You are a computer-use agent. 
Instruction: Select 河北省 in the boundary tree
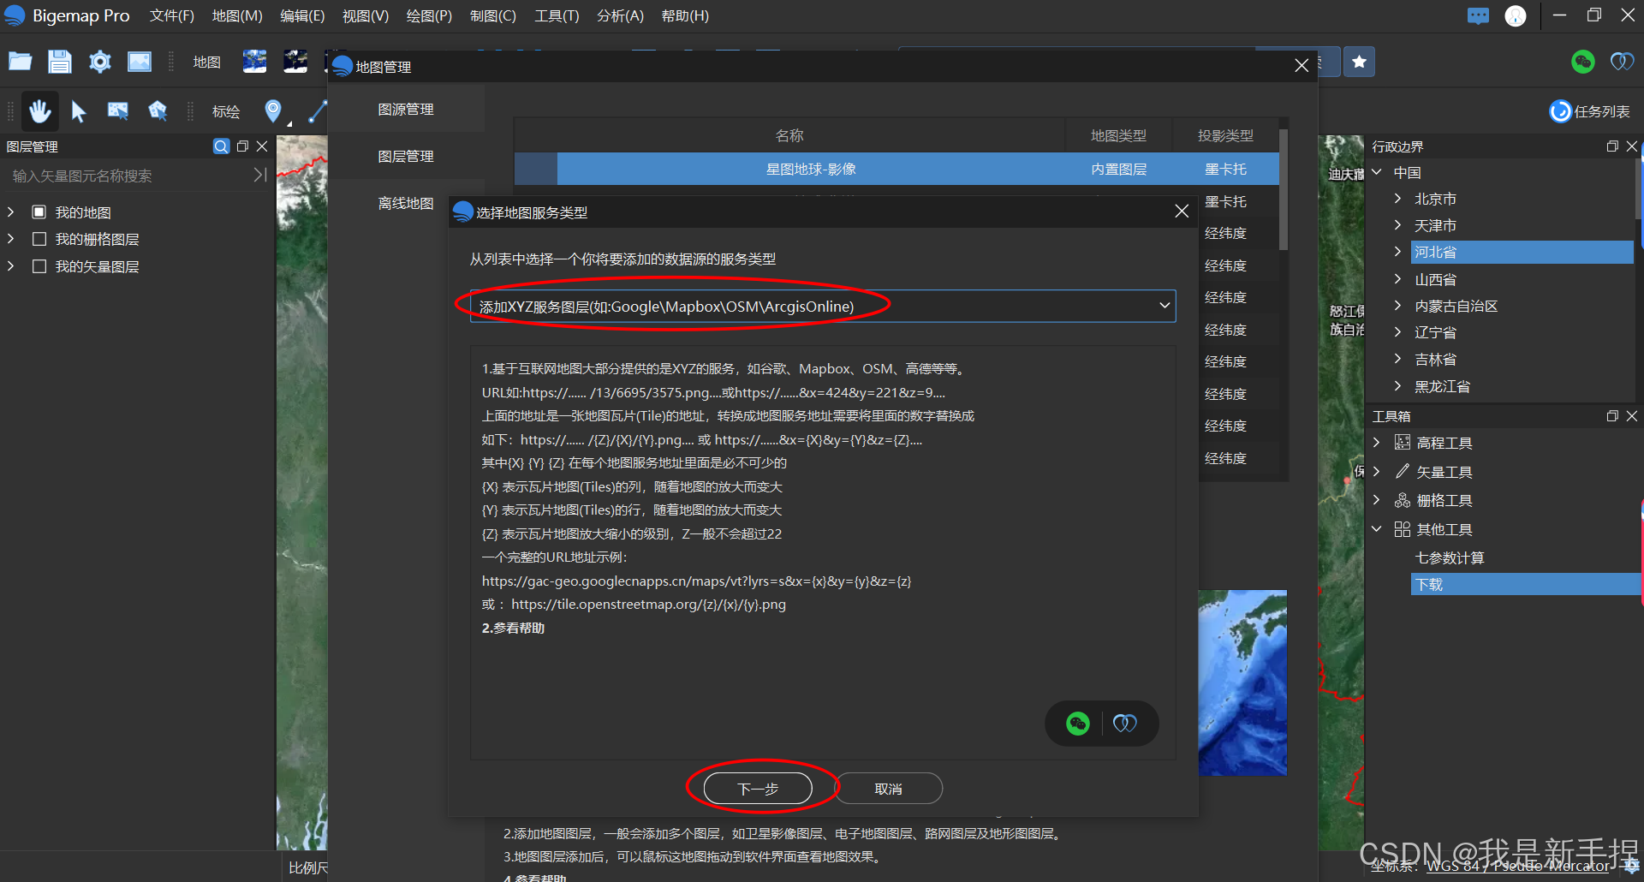coord(1522,252)
